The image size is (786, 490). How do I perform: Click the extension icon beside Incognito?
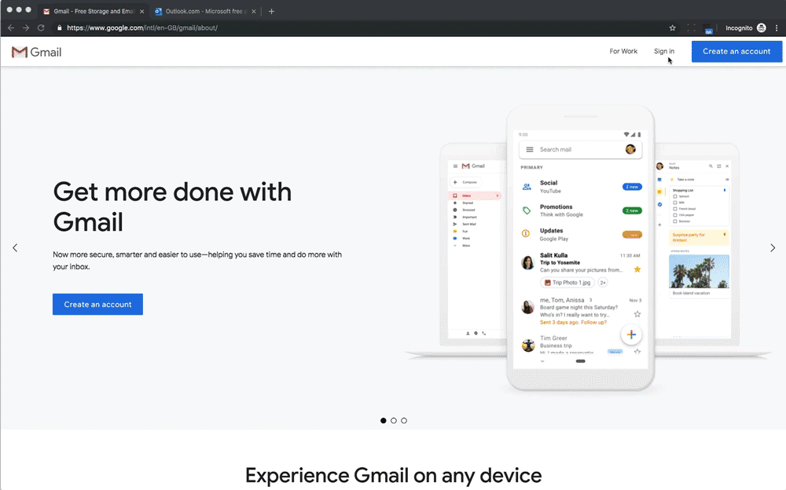coord(707,28)
